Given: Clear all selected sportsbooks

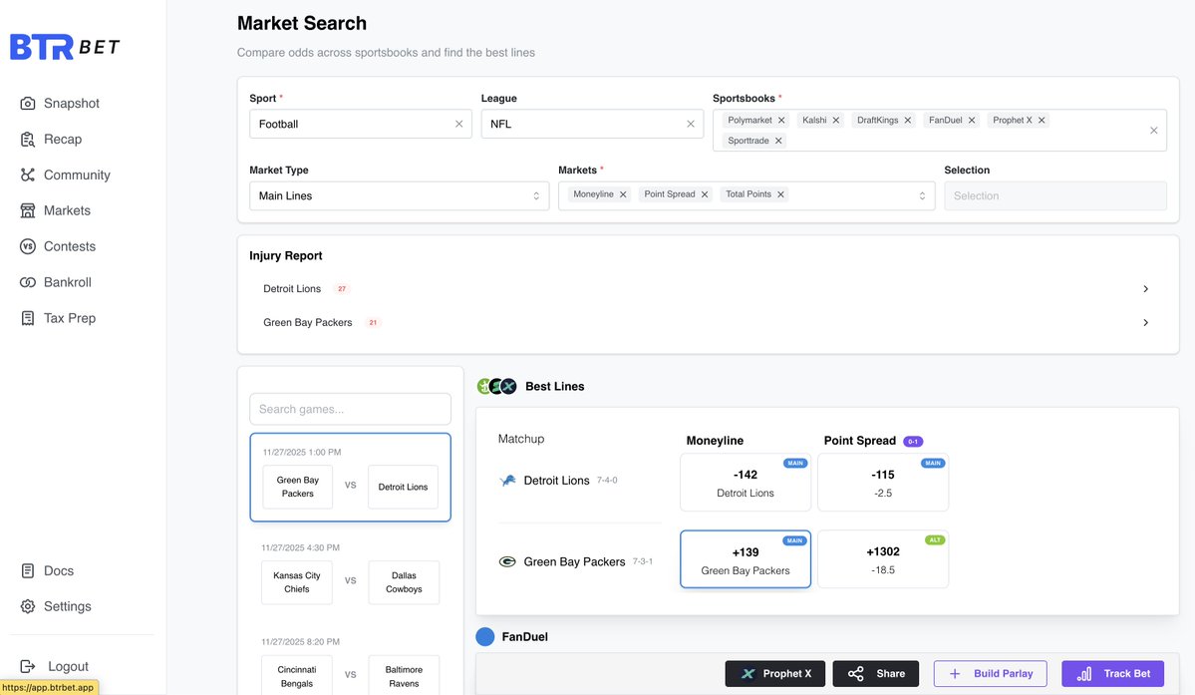Looking at the screenshot, I should click(x=1154, y=131).
